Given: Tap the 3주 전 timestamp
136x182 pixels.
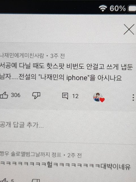Looking at the screenshot, I should coord(58,56).
